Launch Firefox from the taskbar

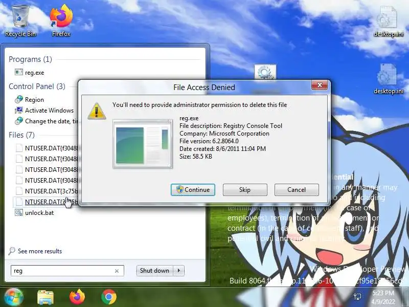pyautogui.click(x=77, y=297)
